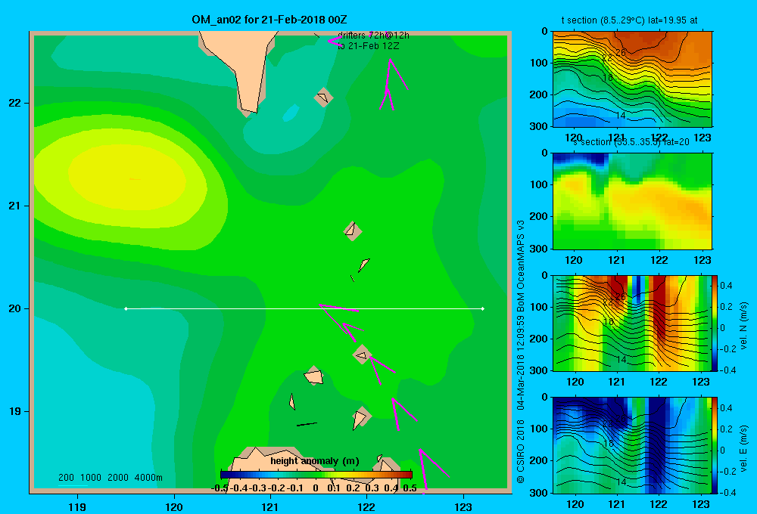Click the 'vel. N (m/s)' axis label
The width and height of the screenshot is (757, 514).
pos(743,326)
